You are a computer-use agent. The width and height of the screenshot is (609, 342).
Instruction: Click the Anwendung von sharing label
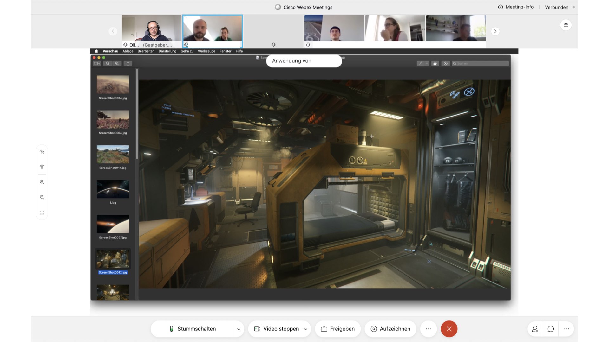coord(304,61)
